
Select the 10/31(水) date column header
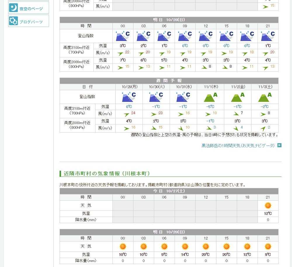coord(183,87)
